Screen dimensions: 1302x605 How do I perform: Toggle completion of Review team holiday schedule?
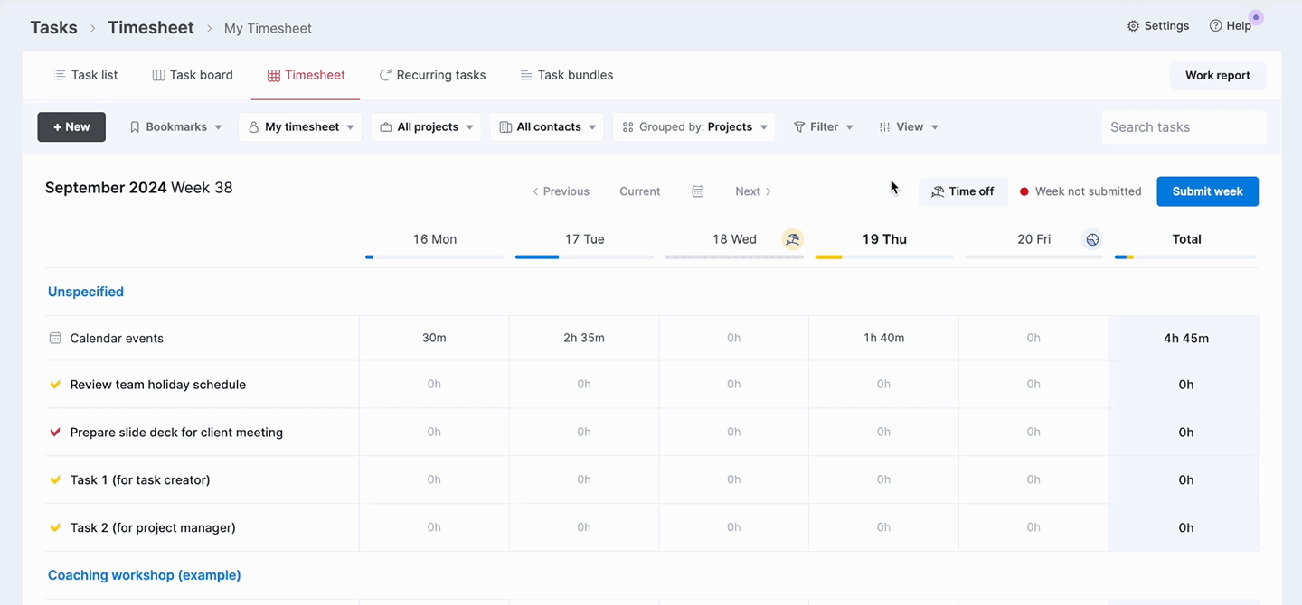coord(55,385)
